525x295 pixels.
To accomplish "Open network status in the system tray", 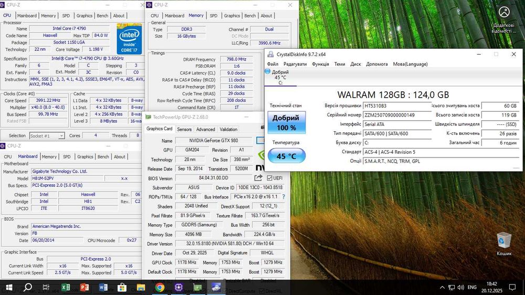I will pyautogui.click(x=451, y=287).
